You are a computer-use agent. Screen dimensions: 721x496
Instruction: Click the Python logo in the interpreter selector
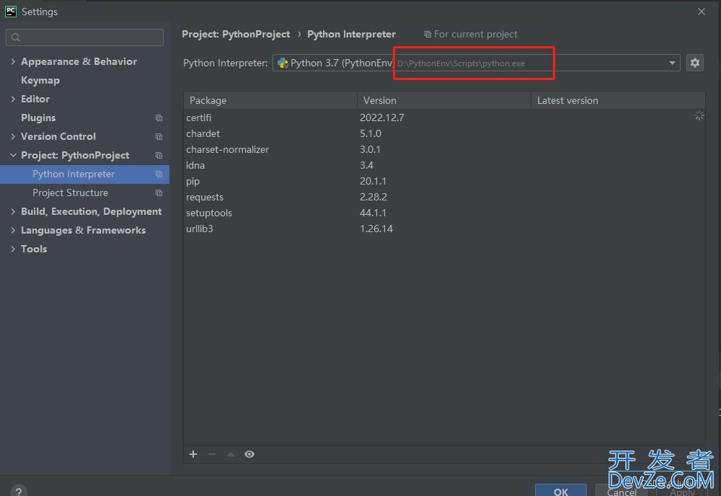tap(282, 63)
